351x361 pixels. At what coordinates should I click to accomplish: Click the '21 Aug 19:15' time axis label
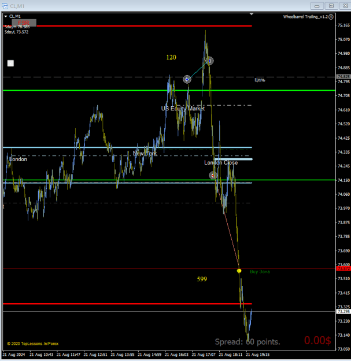click(258, 355)
